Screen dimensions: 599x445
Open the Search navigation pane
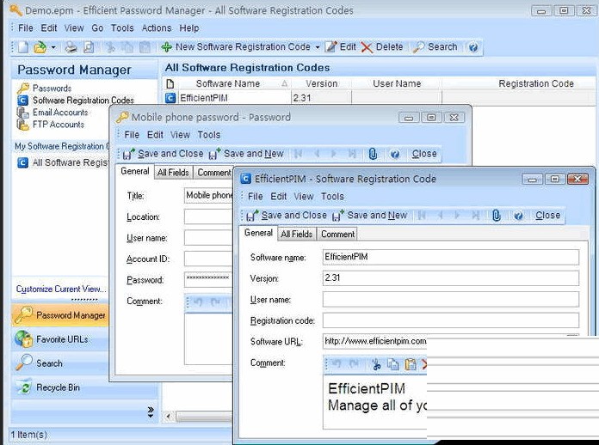(x=60, y=363)
